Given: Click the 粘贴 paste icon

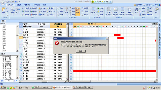Looking at the screenshot, I should pyautogui.click(x=3, y=10).
